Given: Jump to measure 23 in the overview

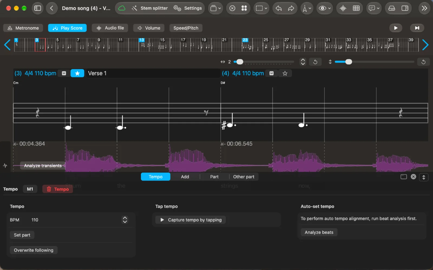Looking at the screenshot, I should coord(245,40).
